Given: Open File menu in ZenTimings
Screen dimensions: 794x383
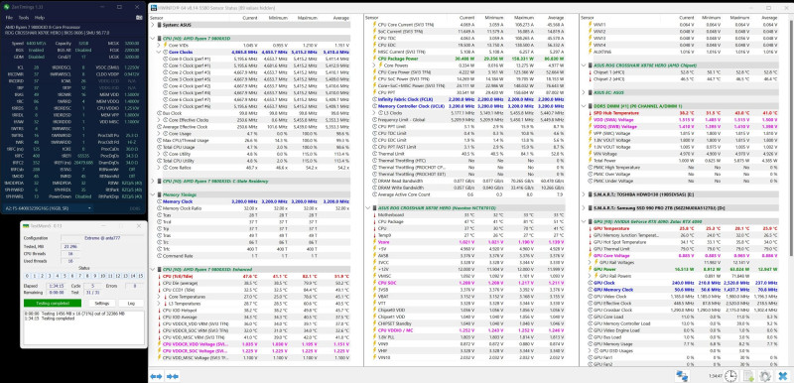Looking at the screenshot, I should click(x=9, y=17).
